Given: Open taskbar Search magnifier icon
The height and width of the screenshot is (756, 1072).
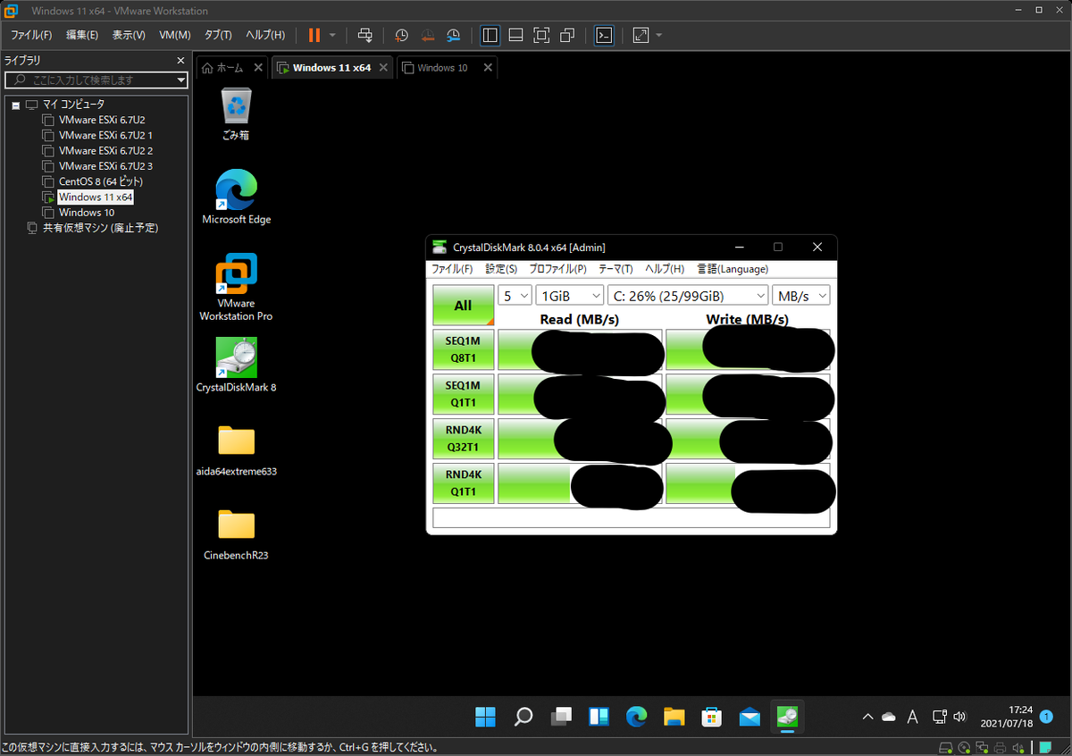Looking at the screenshot, I should tap(523, 716).
